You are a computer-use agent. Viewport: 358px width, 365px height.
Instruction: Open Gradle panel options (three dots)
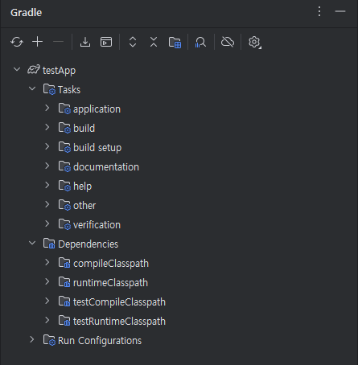click(x=319, y=11)
